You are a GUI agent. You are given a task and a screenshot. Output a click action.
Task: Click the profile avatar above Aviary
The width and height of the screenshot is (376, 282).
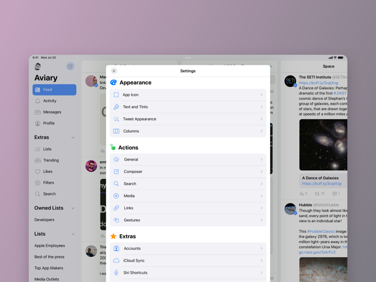click(x=38, y=67)
